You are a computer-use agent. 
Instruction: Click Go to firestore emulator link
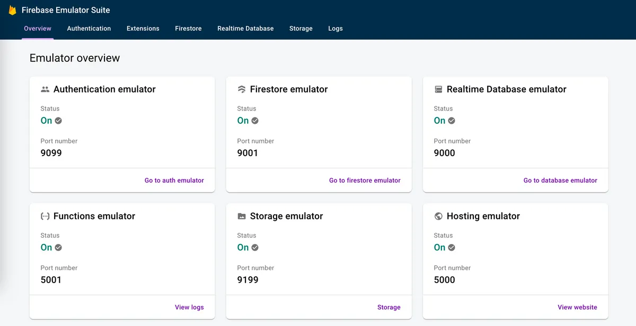click(365, 180)
